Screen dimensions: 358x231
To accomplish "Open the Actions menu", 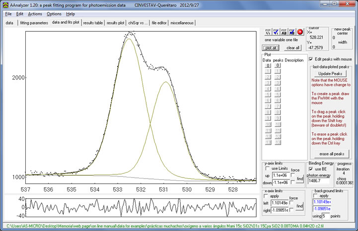I will tap(35, 14).
